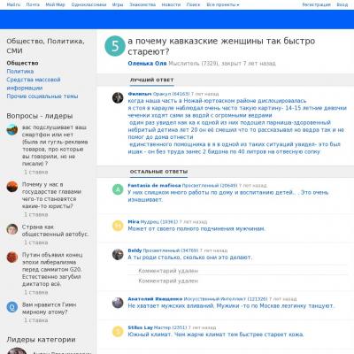Click the Регистрация link
This screenshot has width=354, height=354.
(316, 4)
